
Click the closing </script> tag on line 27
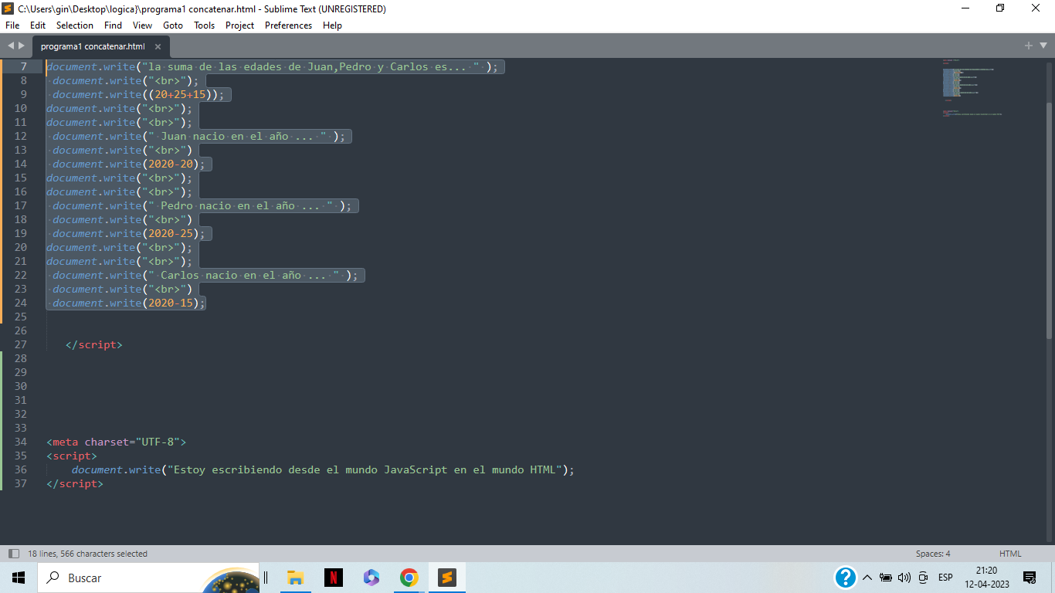pos(94,344)
